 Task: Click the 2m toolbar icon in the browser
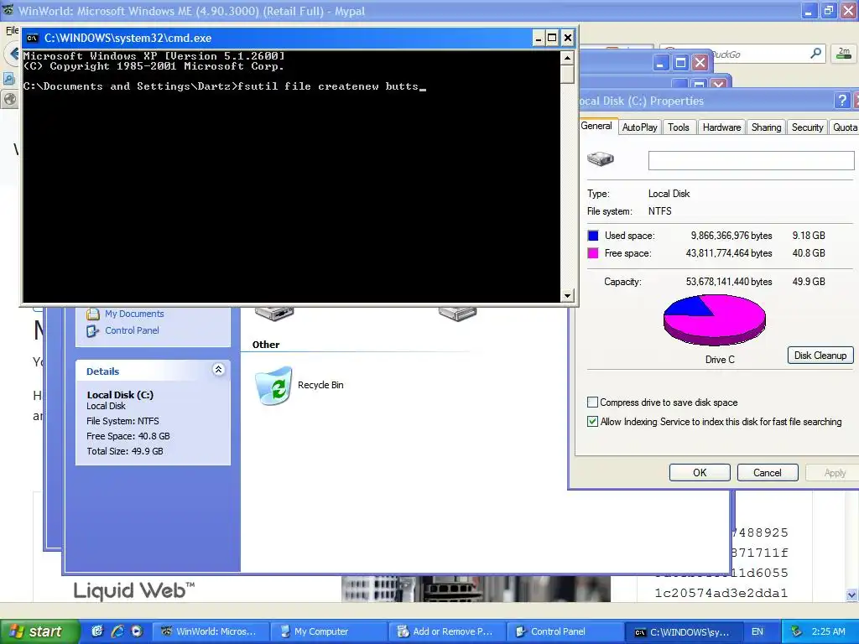click(844, 53)
